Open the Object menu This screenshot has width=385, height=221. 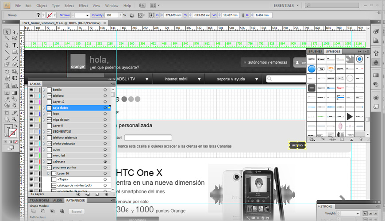point(42,5)
